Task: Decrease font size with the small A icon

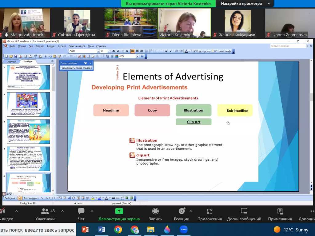Action: (x=171, y=51)
